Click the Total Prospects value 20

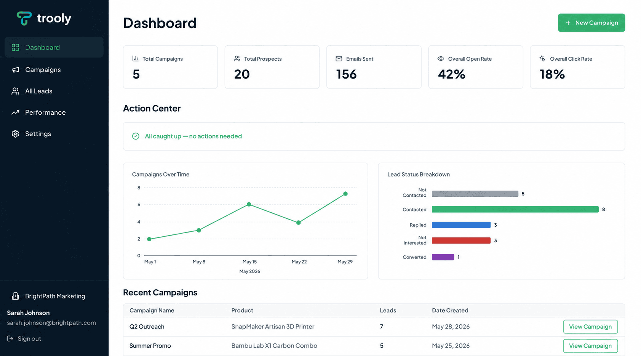(x=242, y=74)
